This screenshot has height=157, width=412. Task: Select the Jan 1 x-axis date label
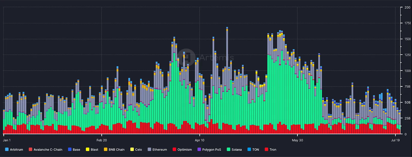(x=7, y=140)
